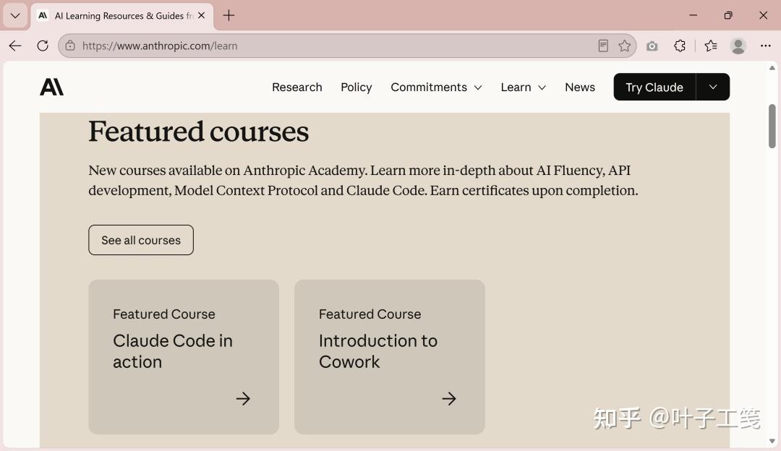
Task: Go back with the browser back arrow
Action: pos(15,46)
